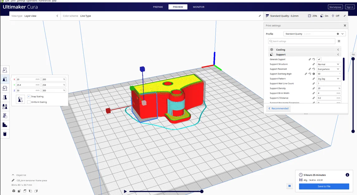
Task: Select the Move tool
Action: 4,70
